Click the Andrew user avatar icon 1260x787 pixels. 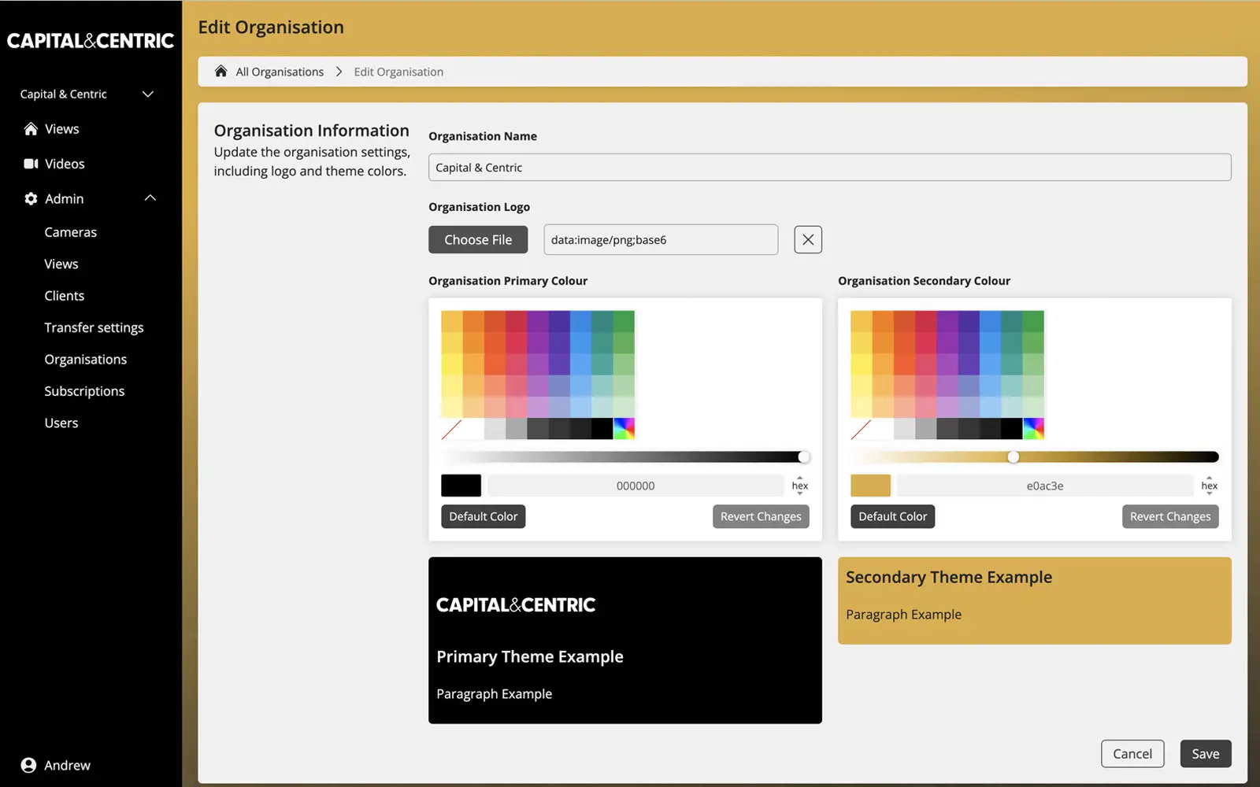[x=28, y=765]
